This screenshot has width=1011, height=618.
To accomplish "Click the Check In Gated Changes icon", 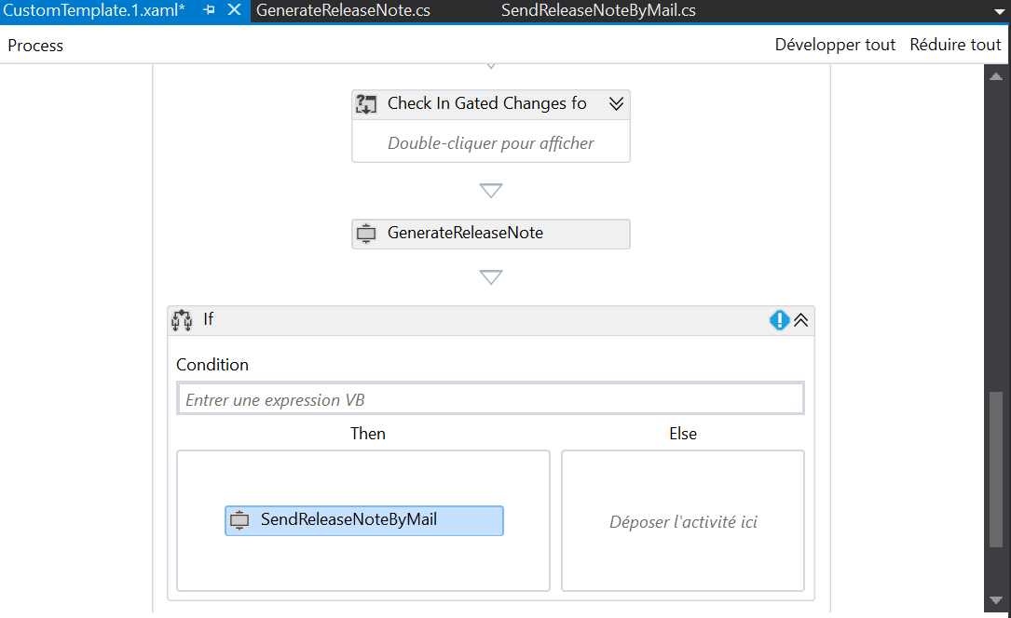I will [x=366, y=103].
